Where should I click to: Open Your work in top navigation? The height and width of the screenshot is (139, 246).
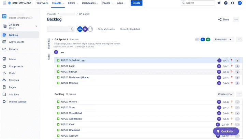point(42,3)
